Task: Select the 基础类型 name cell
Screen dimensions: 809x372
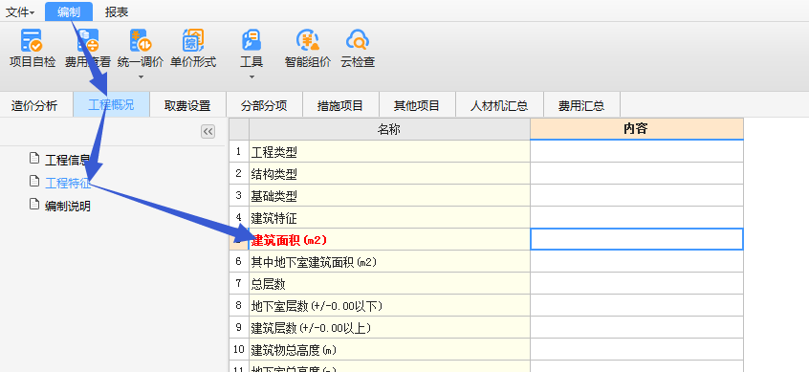Action: click(389, 196)
